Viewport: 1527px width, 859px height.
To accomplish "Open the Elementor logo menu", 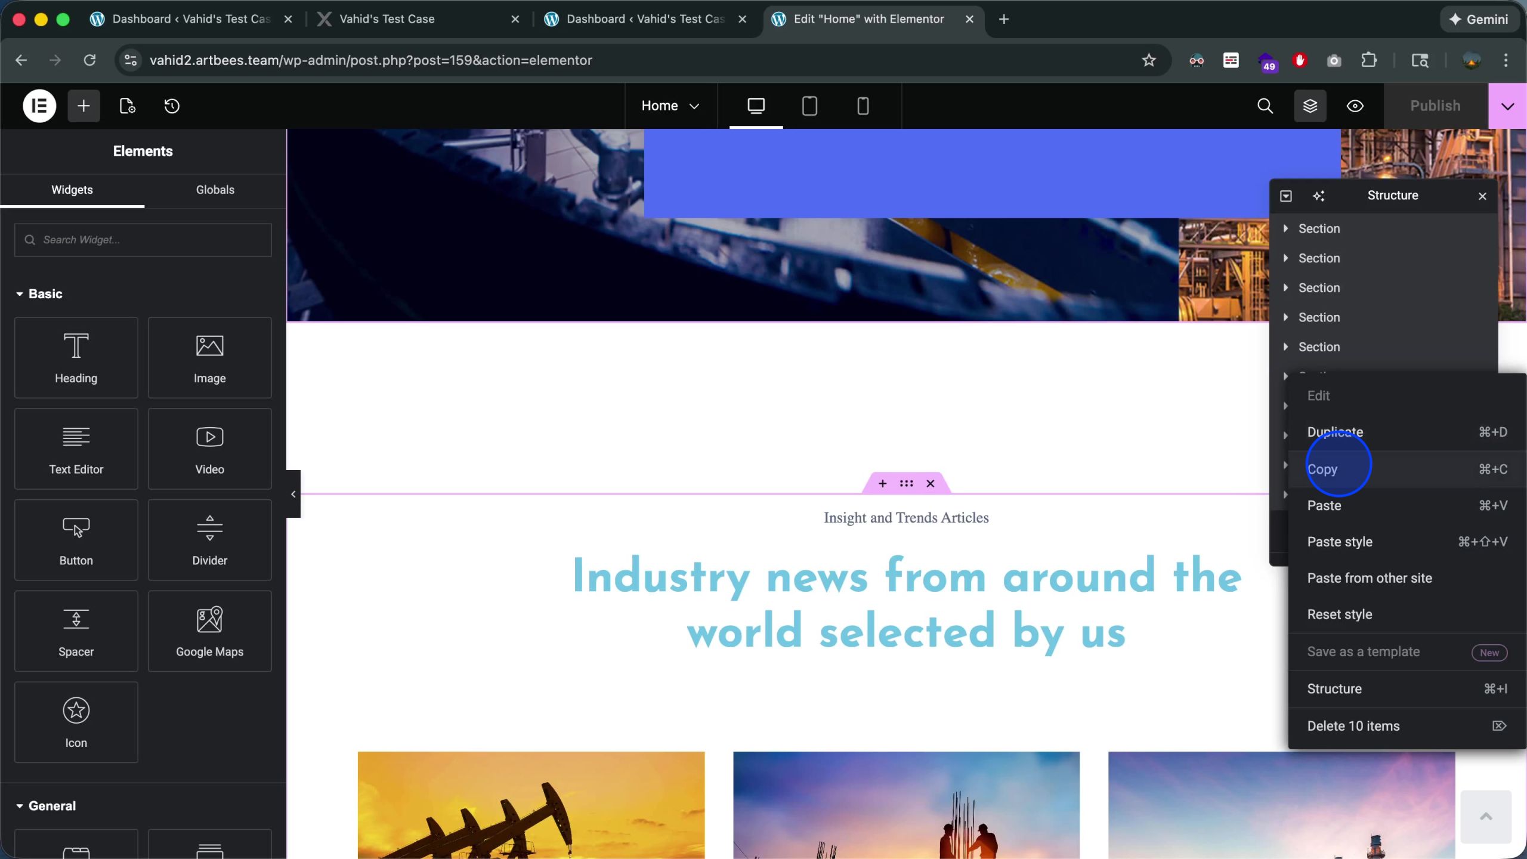I will [x=39, y=106].
